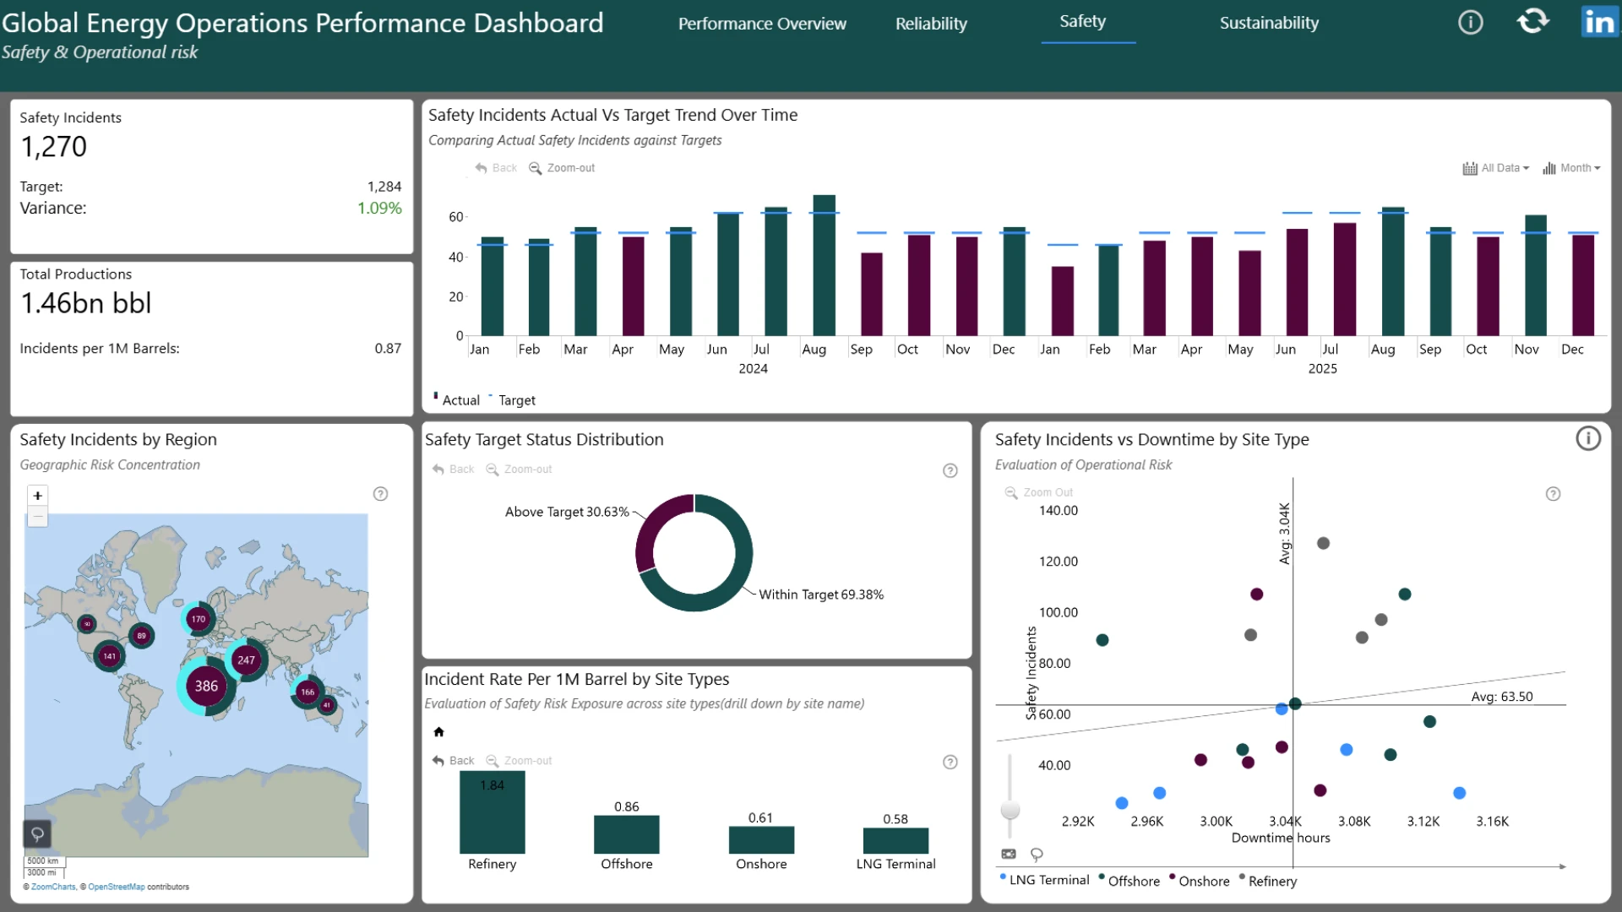Open the Month display unit dropdown
This screenshot has height=912, width=1622.
point(1571,168)
